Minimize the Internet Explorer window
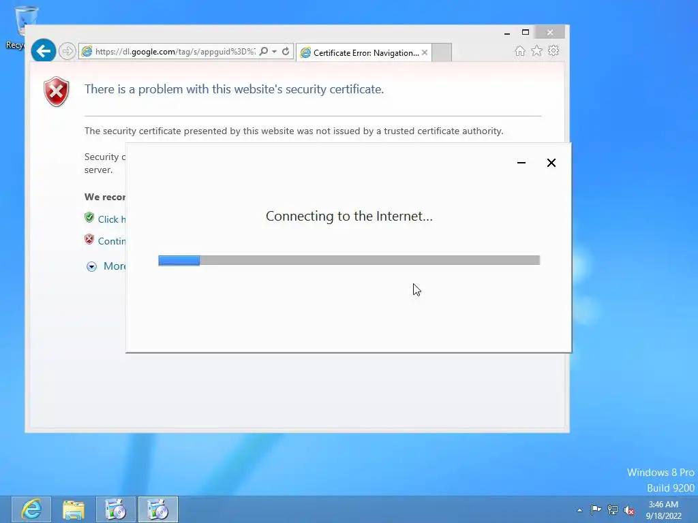The height and width of the screenshot is (523, 698). coord(507,33)
